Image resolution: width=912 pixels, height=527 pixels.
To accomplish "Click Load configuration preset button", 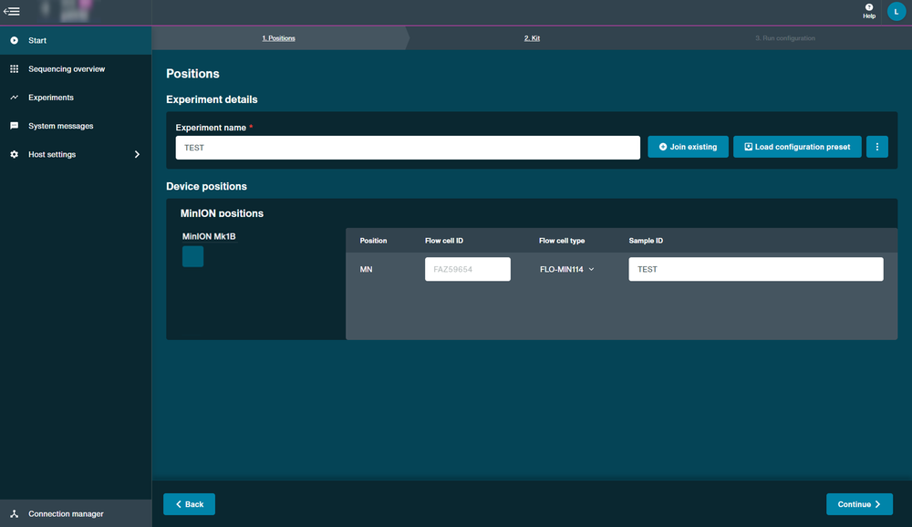I will pos(797,147).
